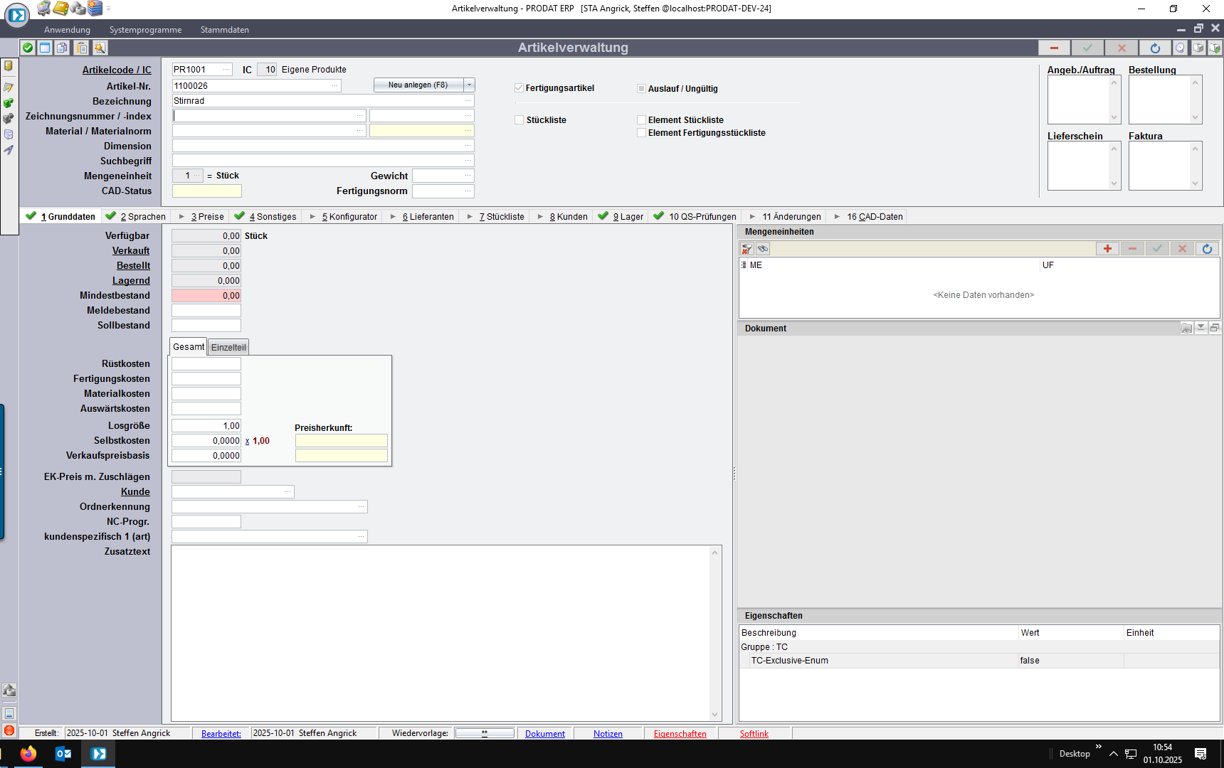
Task: Open the dropdown arrow next to Neu anlegen
Action: coord(469,85)
